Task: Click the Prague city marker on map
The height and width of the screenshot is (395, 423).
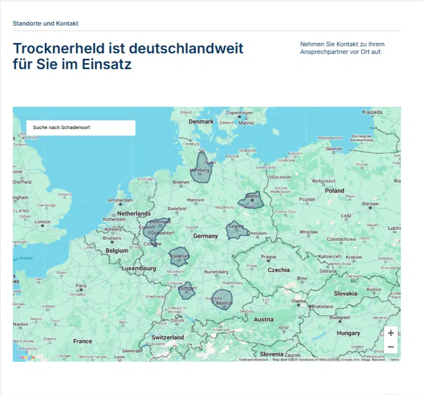Action: 269,261
